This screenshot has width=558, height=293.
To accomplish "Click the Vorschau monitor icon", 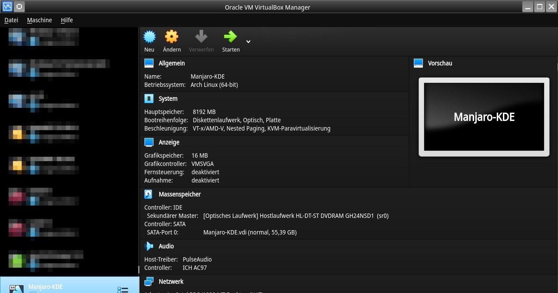I will coord(418,63).
